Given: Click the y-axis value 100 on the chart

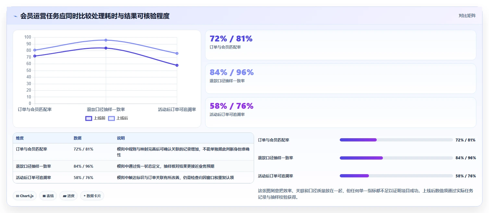Looking at the screenshot, I should tap(28, 37).
